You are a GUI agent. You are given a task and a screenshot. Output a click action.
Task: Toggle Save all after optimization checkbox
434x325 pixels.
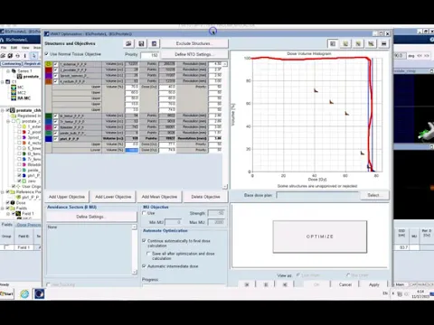[x=148, y=254]
